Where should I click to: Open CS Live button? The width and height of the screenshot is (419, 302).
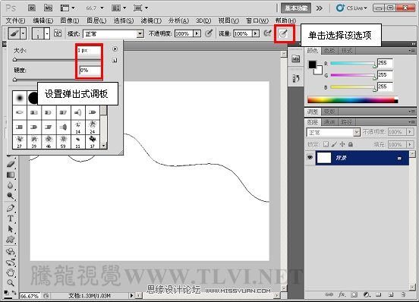(352, 8)
